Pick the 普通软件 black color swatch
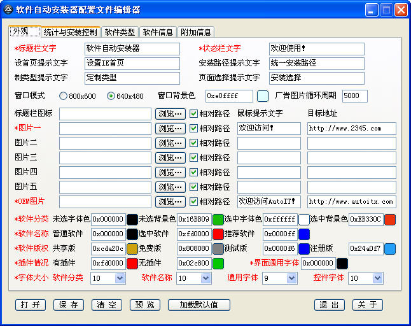Screen dimensions: 411x326 click(132, 234)
